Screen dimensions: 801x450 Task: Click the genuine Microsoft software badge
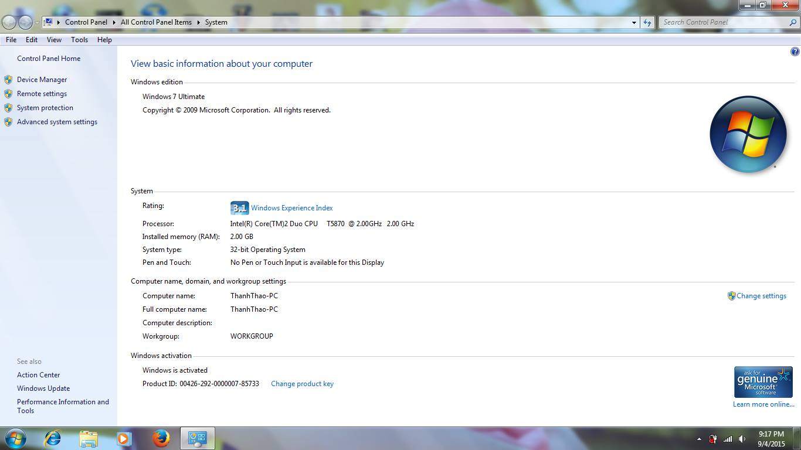(x=763, y=382)
